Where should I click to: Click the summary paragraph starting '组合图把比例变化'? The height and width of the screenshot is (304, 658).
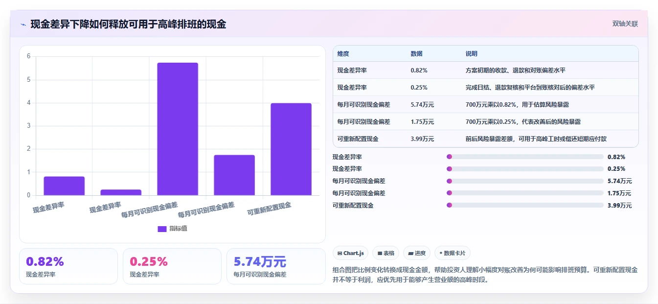pyautogui.click(x=485, y=275)
